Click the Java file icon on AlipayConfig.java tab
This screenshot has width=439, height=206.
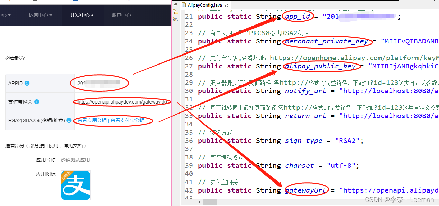click(x=184, y=5)
